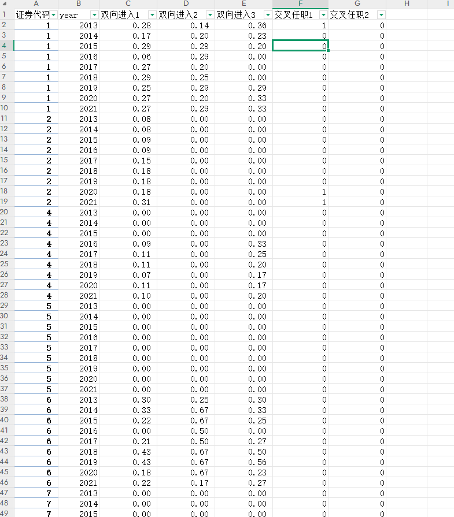
Task: Click 证券代码 7 in row 47
Action: pyautogui.click(x=36, y=493)
